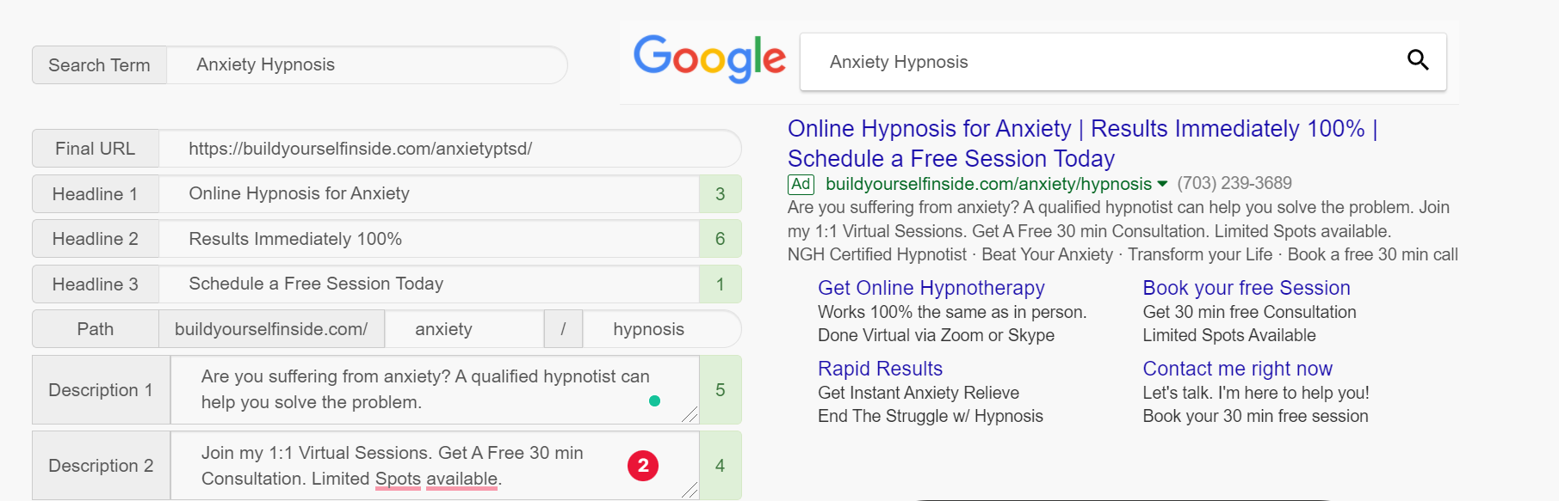Click the Final URL input field
Screen dimensions: 1559x501
(x=448, y=149)
